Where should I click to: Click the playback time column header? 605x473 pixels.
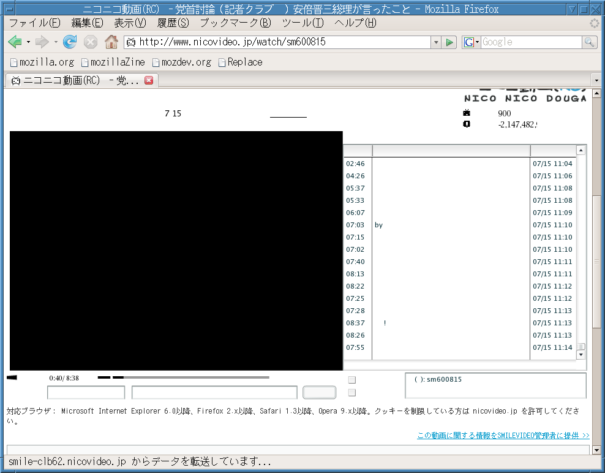[x=358, y=151]
